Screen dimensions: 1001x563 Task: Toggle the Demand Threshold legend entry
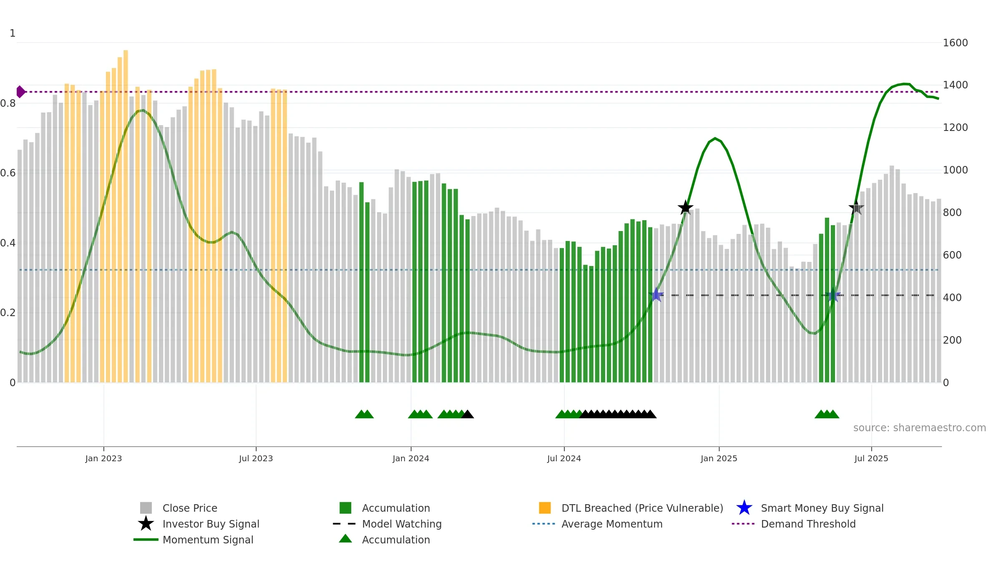coord(794,524)
